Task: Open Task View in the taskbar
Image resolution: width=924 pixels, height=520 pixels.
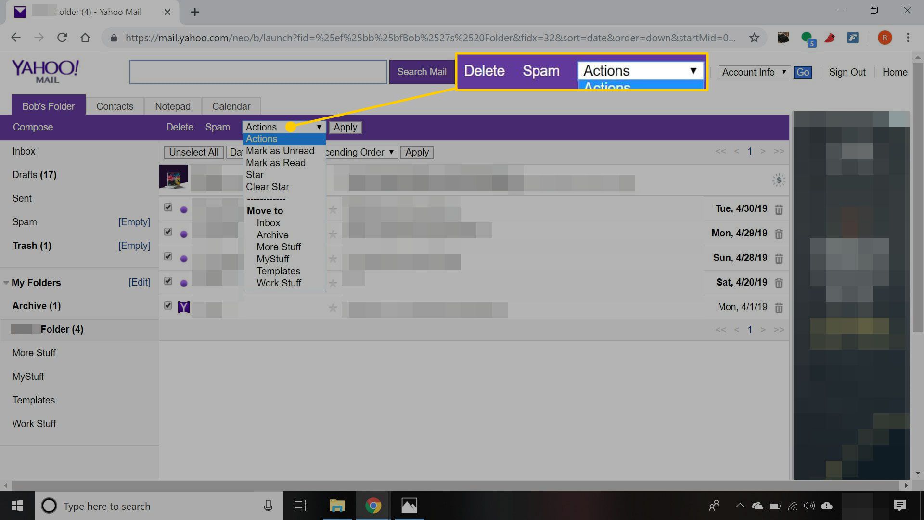Action: (300, 506)
